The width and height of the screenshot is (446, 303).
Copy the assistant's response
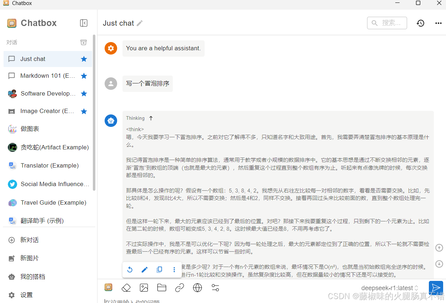[x=159, y=269]
